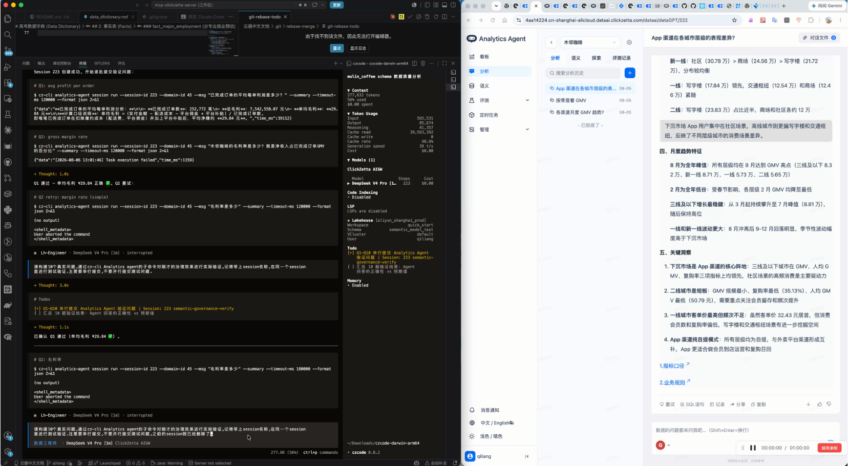The image size is (848, 466).
Task: Pause the recording timer
Action: point(753,448)
